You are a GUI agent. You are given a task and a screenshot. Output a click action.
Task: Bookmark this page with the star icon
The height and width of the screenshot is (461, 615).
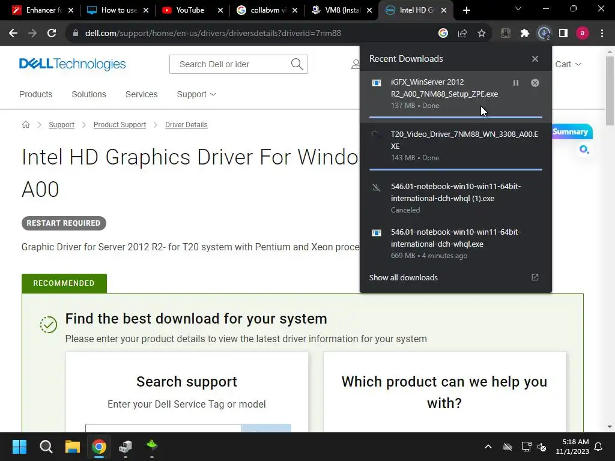coord(482,34)
